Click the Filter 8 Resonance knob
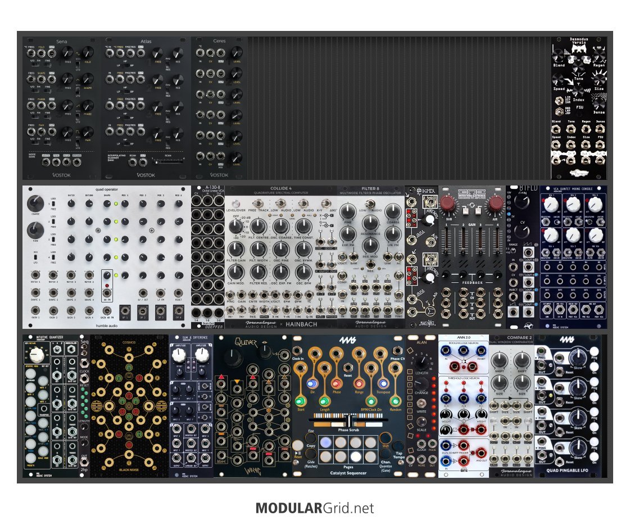630x520 pixels. coord(370,223)
